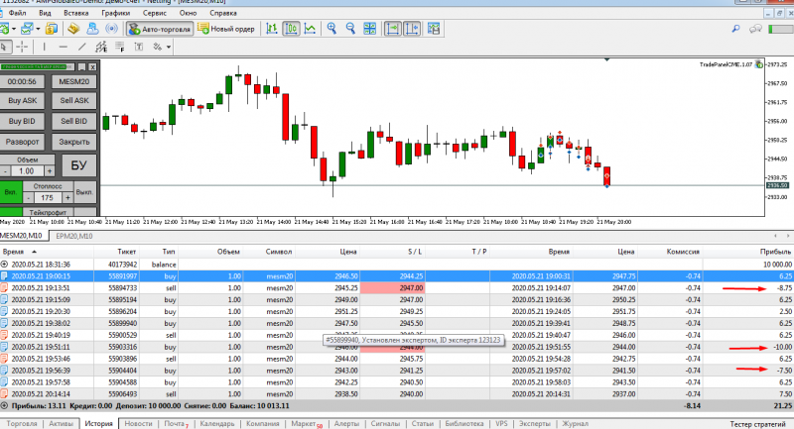Toggle chart auto-scroll icon

[x=392, y=29]
